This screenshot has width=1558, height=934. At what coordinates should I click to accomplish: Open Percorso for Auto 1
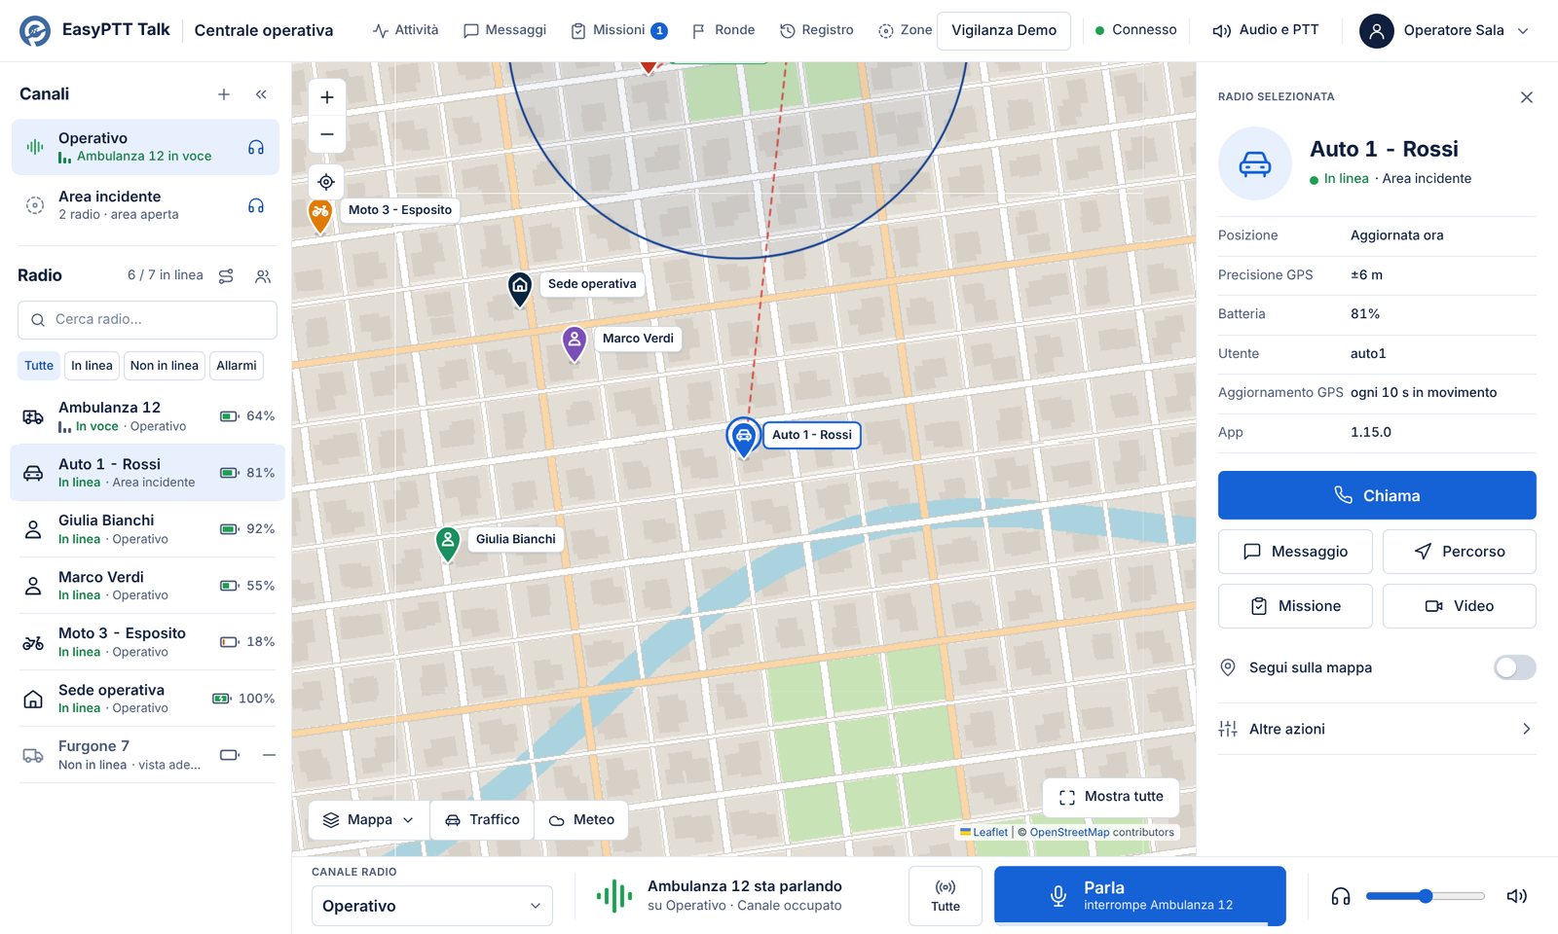point(1460,552)
